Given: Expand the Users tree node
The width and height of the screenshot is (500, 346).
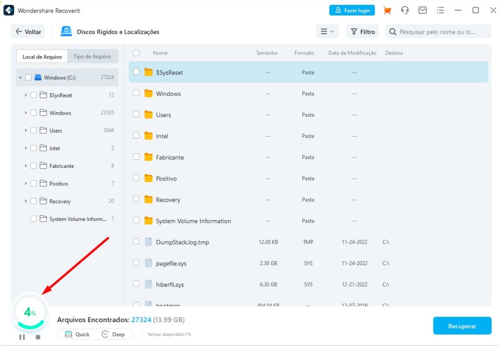Looking at the screenshot, I should click(26, 130).
